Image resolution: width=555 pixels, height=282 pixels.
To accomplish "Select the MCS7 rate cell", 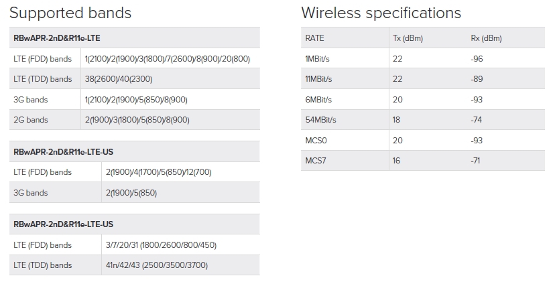I will point(315,161).
